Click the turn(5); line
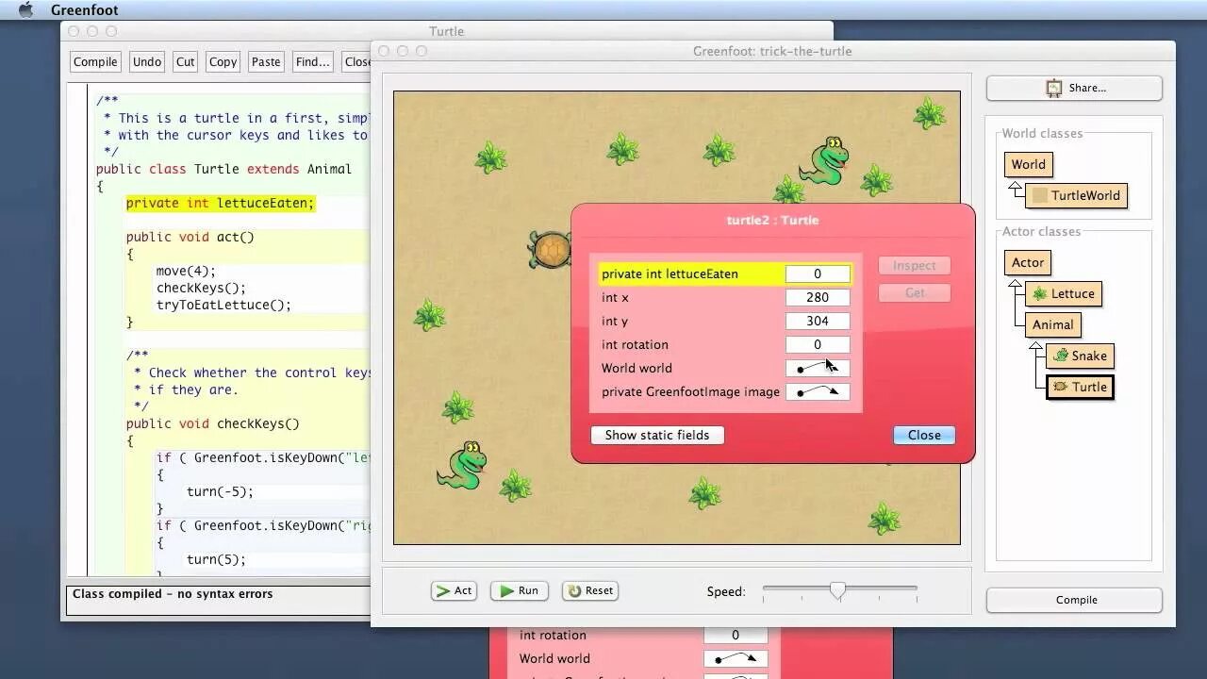The image size is (1207, 679). click(x=216, y=559)
